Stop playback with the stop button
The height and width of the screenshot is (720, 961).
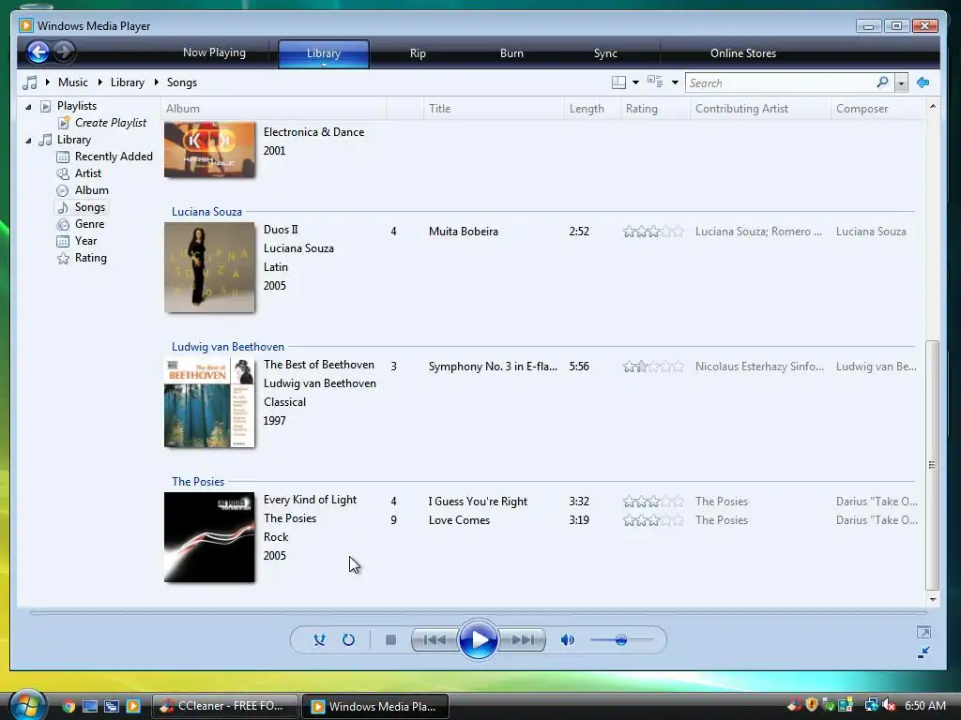pyautogui.click(x=390, y=639)
